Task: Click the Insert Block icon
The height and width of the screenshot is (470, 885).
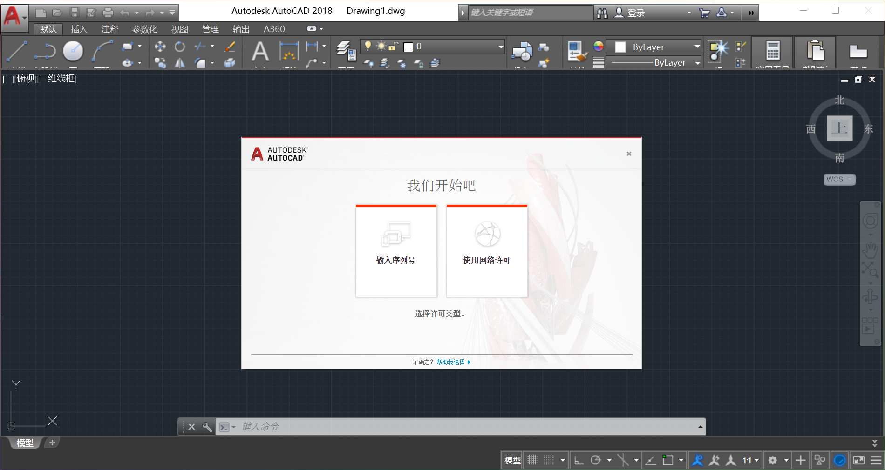Action: [522, 51]
